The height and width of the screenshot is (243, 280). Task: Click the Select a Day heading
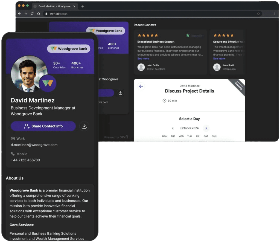[189, 119]
